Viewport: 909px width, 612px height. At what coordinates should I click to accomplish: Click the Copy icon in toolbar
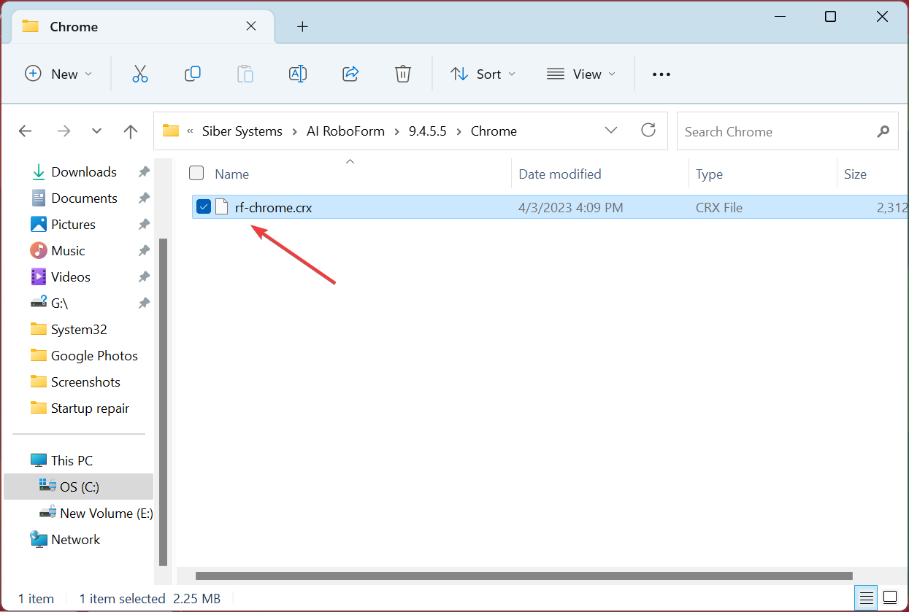point(193,74)
